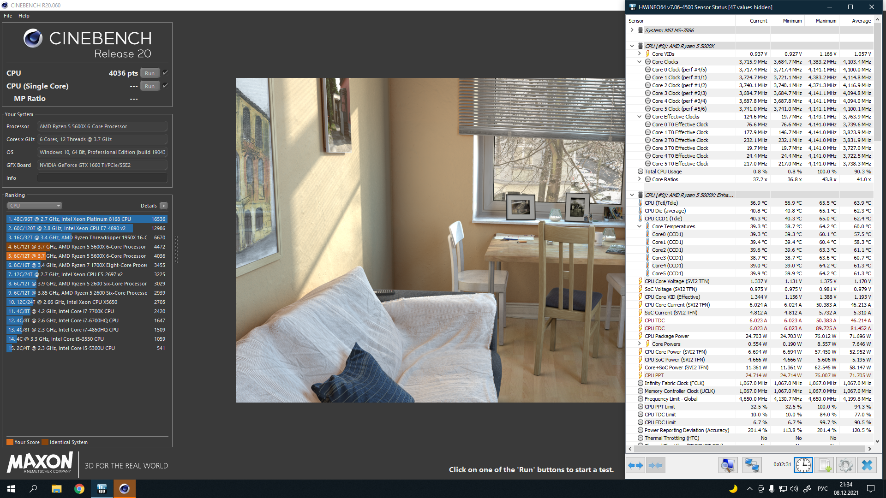Open the Cinebench File menu

[x=8, y=16]
